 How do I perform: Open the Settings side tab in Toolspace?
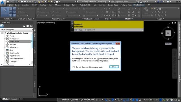pyautogui.click(x=35, y=50)
